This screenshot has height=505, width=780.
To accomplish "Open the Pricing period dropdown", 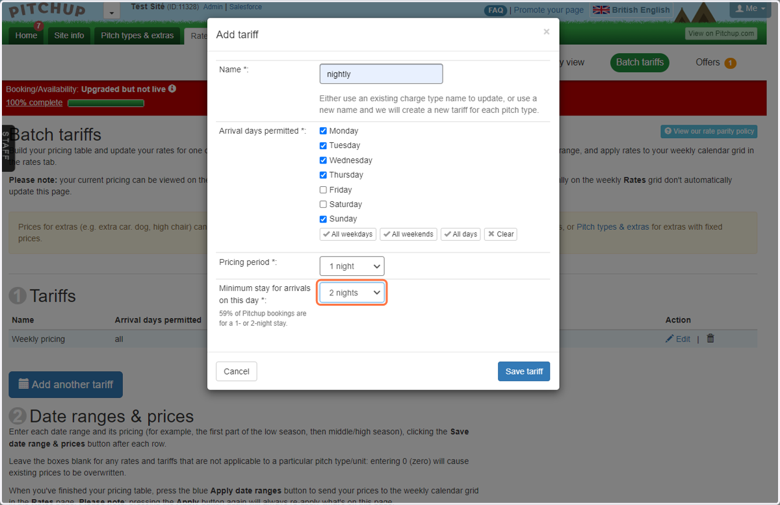I will tap(352, 266).
